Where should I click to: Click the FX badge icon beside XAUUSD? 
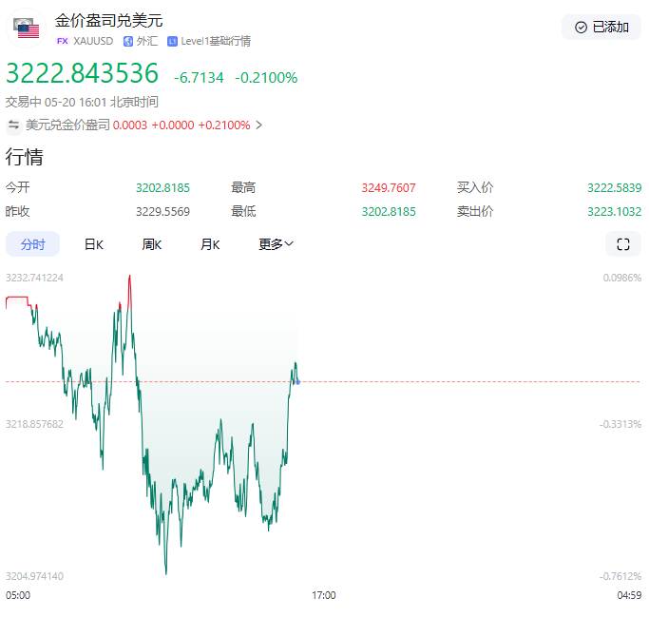coord(62,41)
